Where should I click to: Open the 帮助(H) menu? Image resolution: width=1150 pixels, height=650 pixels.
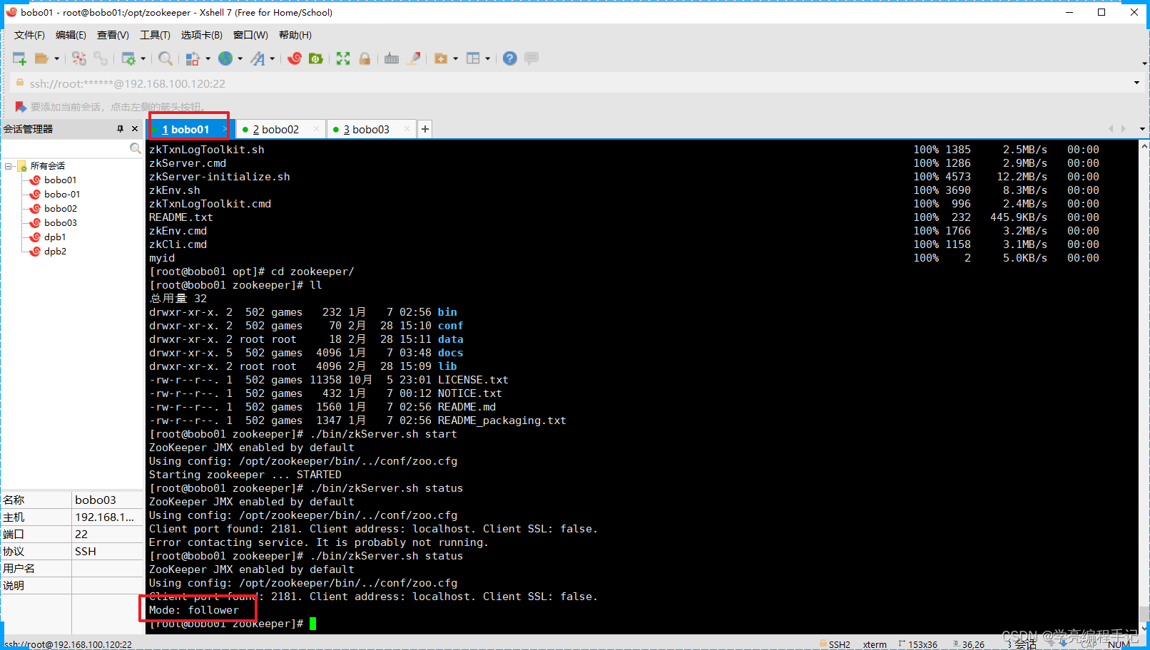tap(295, 35)
